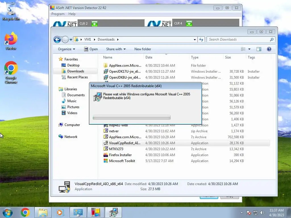
Task: Open the Google Chrome desktop shortcut
Action: (11, 72)
